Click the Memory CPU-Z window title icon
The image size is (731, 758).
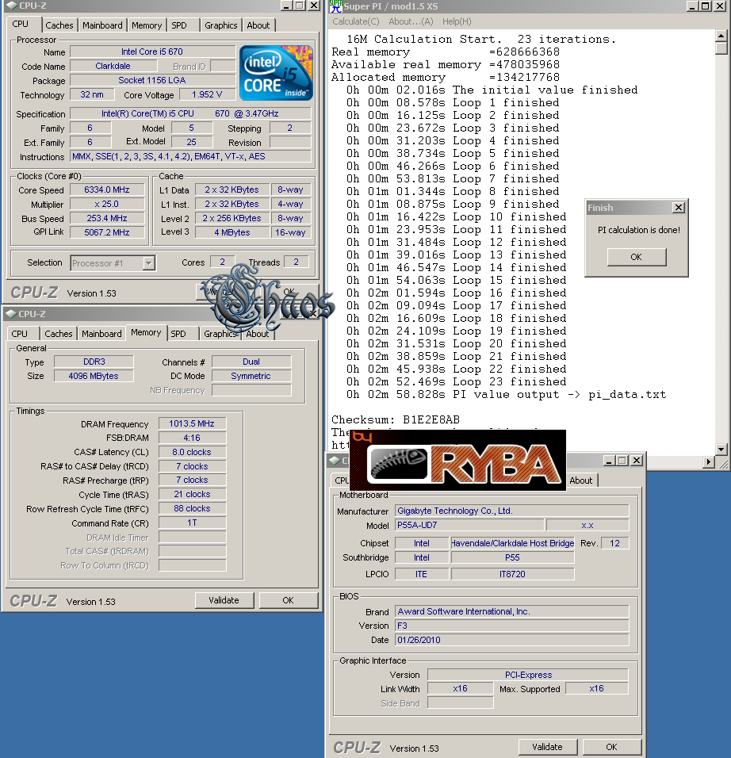click(10, 314)
